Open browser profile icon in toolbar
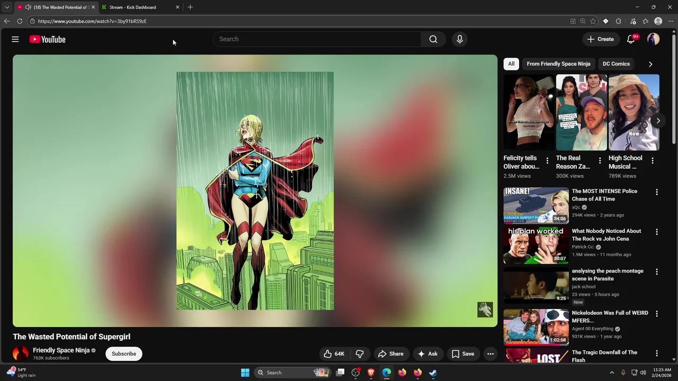Screen dimensions: 678x381 [x=658, y=21]
